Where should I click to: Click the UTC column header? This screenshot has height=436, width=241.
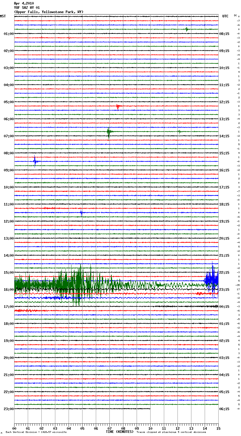coord(225,16)
